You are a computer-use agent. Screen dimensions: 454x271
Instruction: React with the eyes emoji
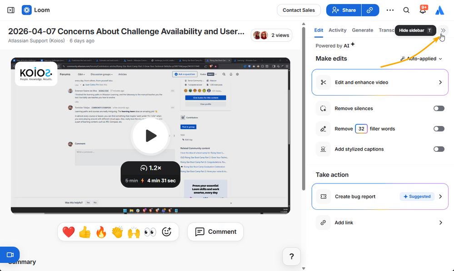coord(150,232)
